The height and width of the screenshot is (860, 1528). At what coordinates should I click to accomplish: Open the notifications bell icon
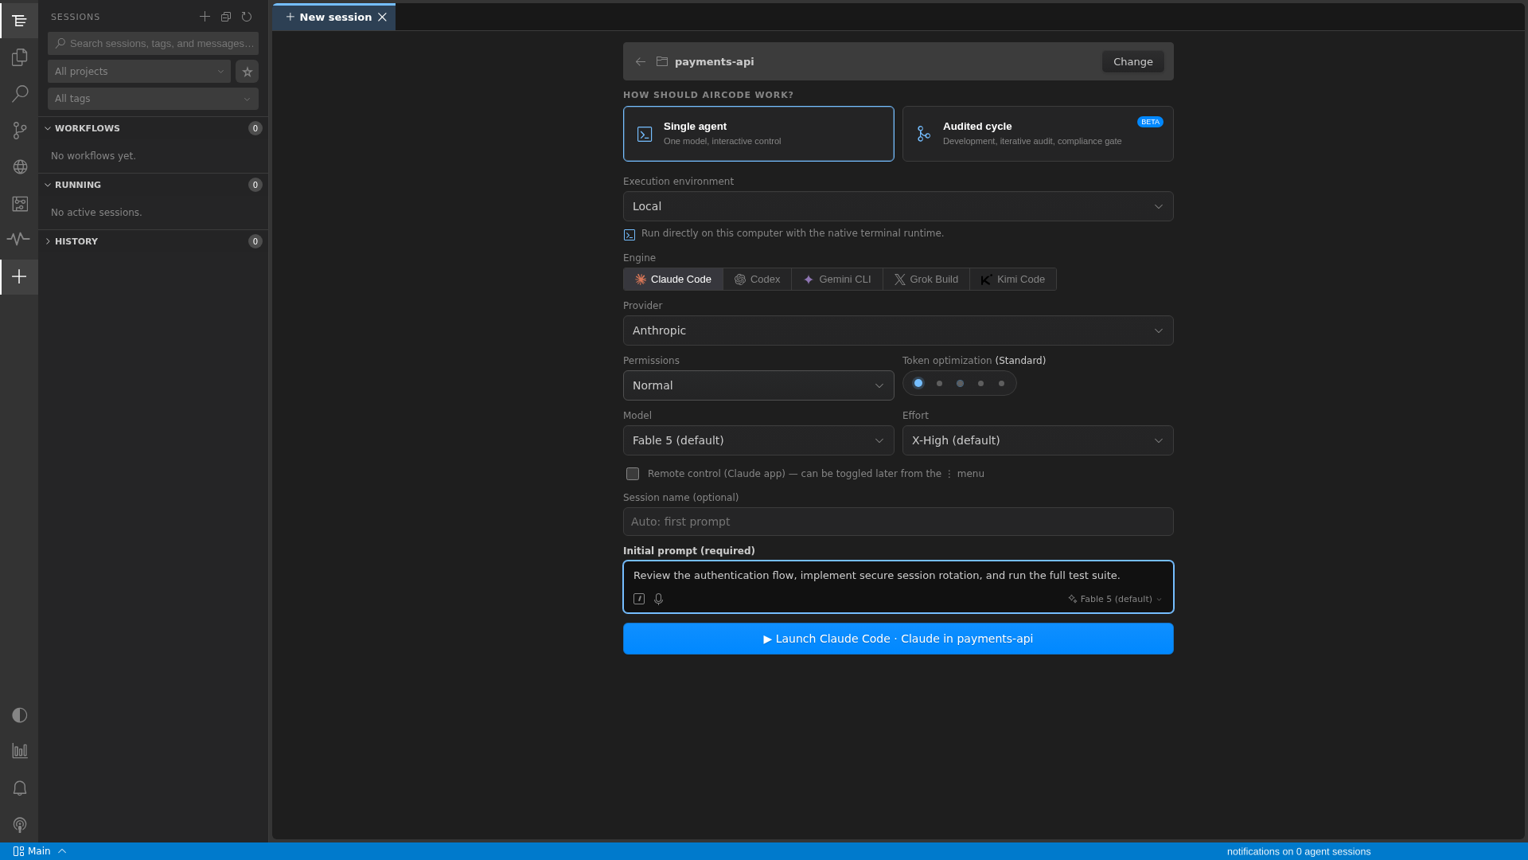[19, 788]
